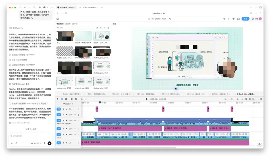This screenshot has height=156, width=269.
Task: Open the chatcut_pip_4902 thumbnail
Action: coord(102,81)
